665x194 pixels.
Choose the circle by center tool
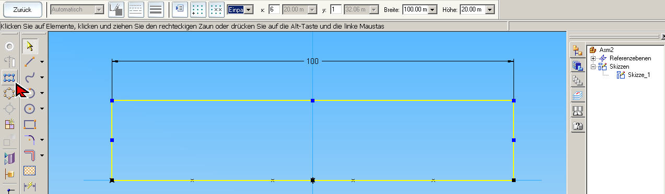click(30, 109)
